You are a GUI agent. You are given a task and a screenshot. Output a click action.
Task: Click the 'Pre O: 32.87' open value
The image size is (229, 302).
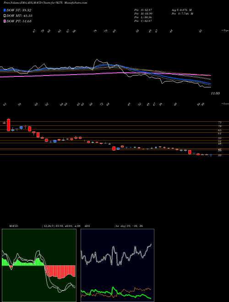tap(143, 10)
